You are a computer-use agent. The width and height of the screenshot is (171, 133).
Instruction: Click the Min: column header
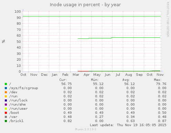pyautogui.click(x=95, y=80)
